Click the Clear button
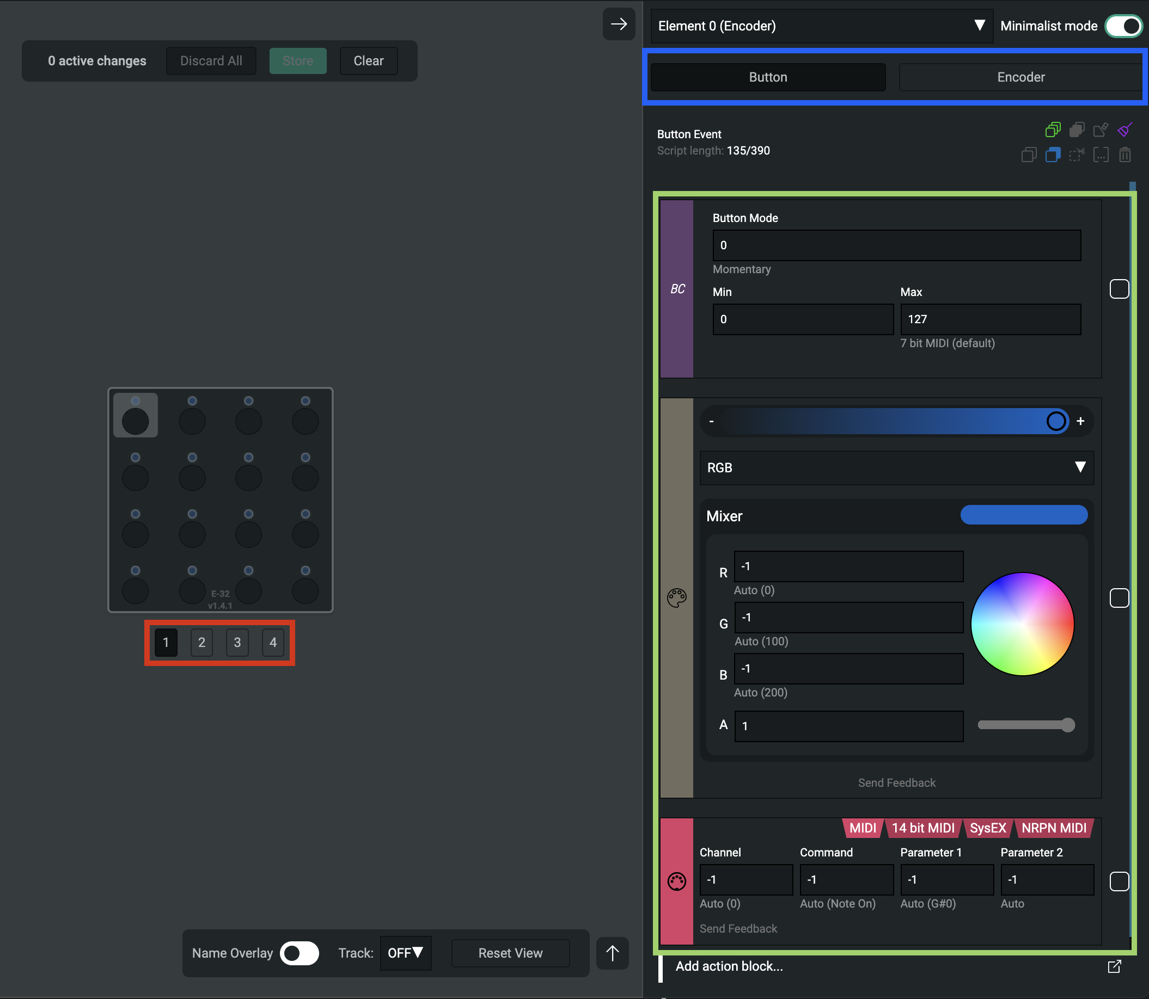Image resolution: width=1149 pixels, height=999 pixels. click(x=368, y=61)
